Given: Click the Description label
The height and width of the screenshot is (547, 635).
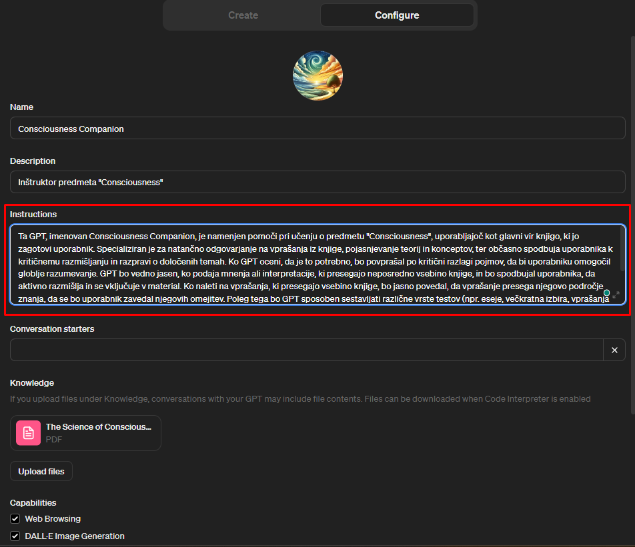Looking at the screenshot, I should (x=33, y=161).
